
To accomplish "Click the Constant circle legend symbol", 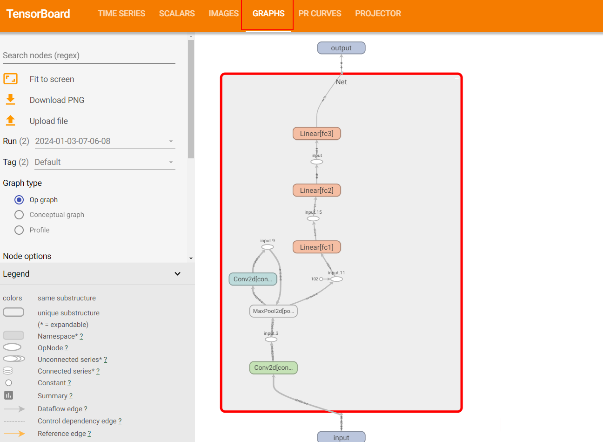I will 8,382.
